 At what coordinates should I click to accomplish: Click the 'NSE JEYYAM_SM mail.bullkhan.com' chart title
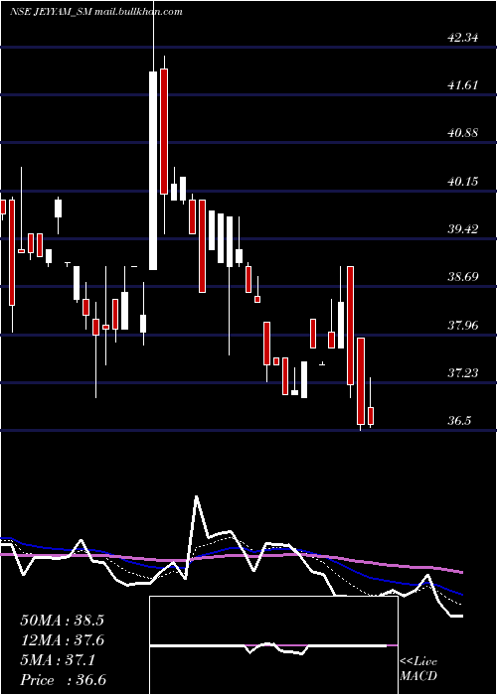click(95, 12)
